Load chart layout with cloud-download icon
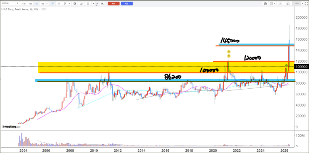Image resolution: width=309 pixels, height=153 pixels. (280, 3)
